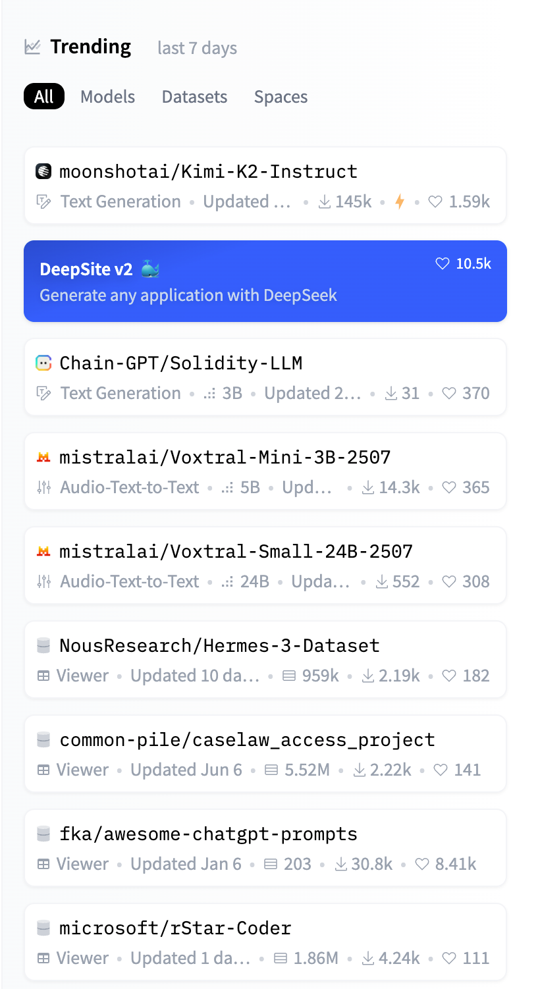Click the Mistral logo next to Voxtral-Mini-3B-2507
The height and width of the screenshot is (989, 540).
click(43, 457)
